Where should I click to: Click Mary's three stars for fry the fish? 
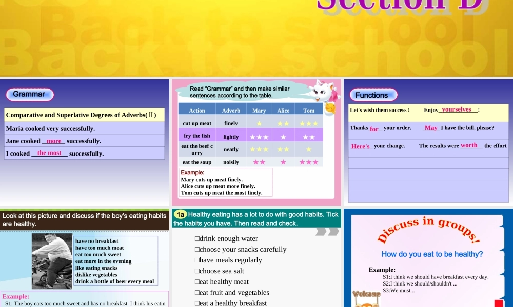[x=259, y=137]
